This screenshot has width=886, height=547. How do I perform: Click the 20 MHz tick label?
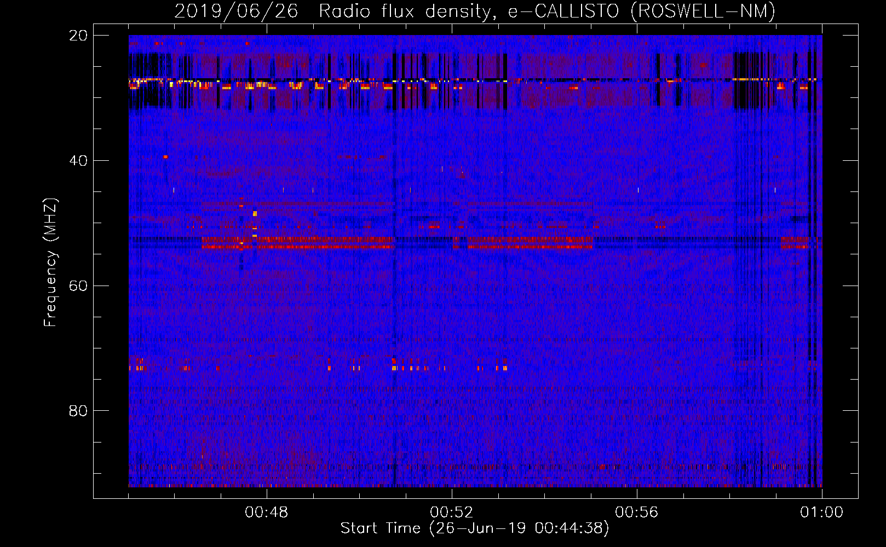coord(78,36)
